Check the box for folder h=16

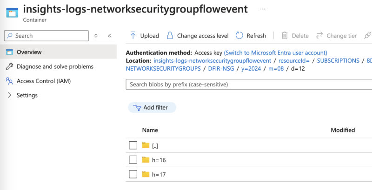click(x=133, y=160)
